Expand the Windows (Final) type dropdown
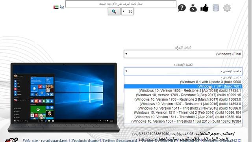Viewport: 252px width, 142px height. click(183, 54)
